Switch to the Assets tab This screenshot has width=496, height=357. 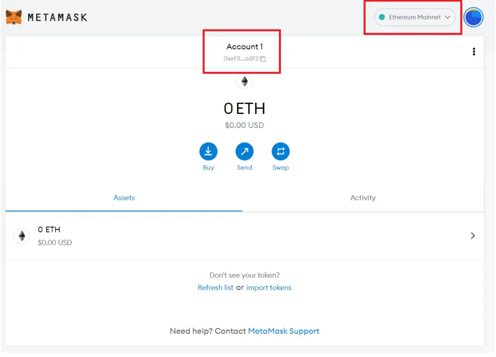pos(124,198)
